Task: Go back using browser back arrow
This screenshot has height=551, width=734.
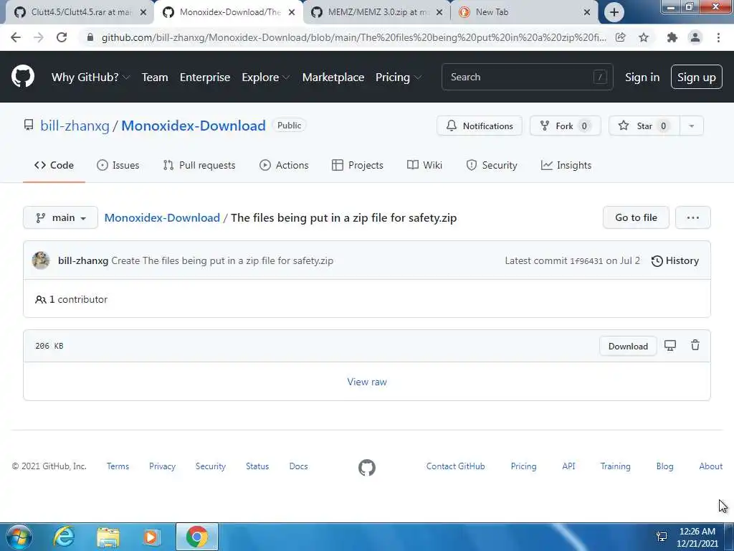Action: (16, 37)
